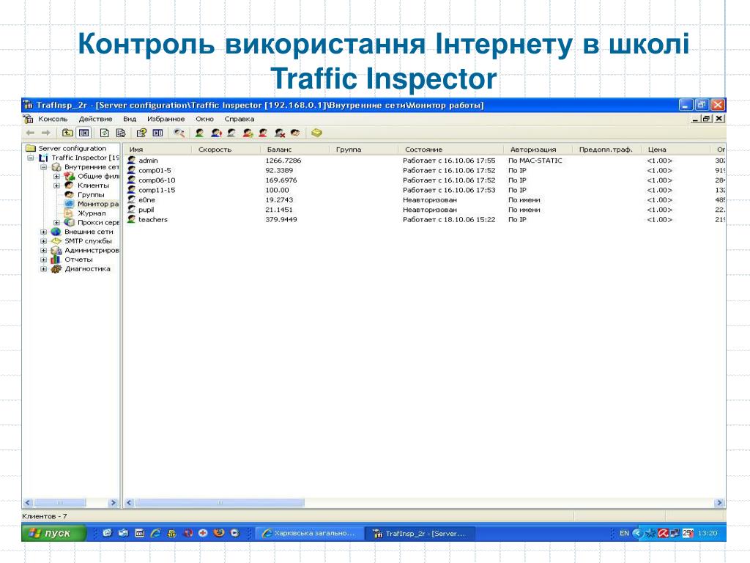This screenshot has width=750, height=563.
Task: Sort by the Авторизация column header
Action: pos(538,150)
